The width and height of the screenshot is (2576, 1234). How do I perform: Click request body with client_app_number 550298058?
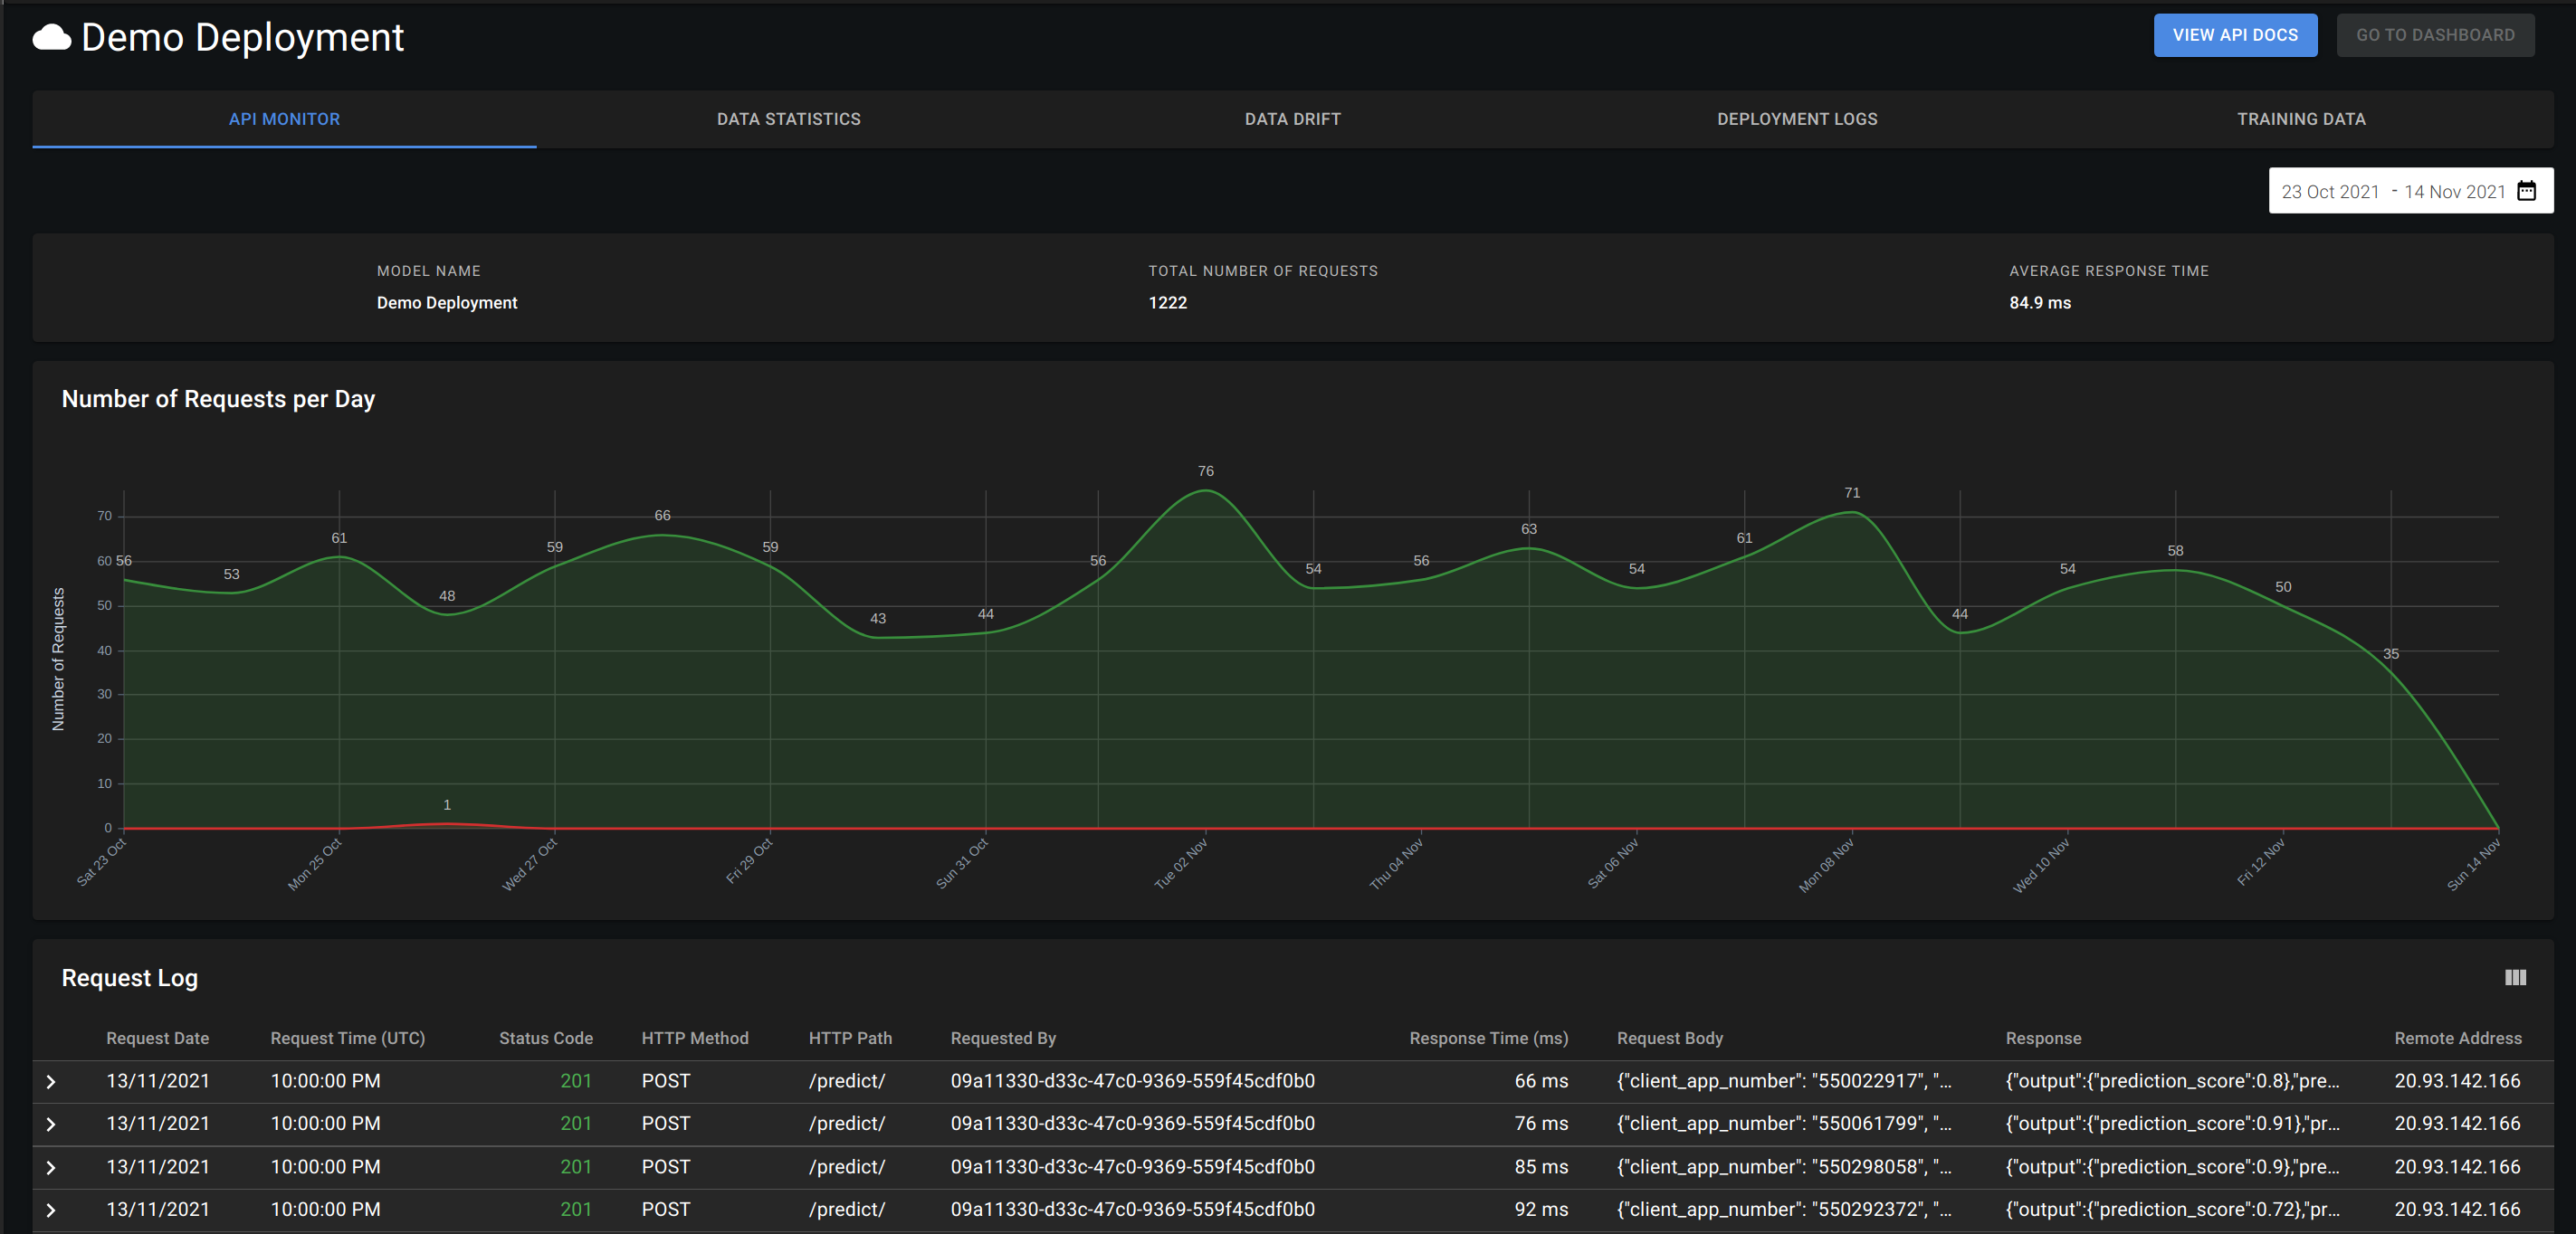point(1783,1167)
